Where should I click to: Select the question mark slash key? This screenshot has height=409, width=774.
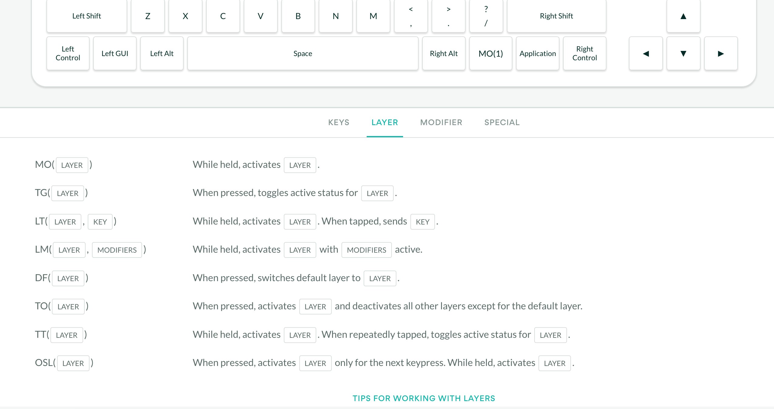[486, 16]
